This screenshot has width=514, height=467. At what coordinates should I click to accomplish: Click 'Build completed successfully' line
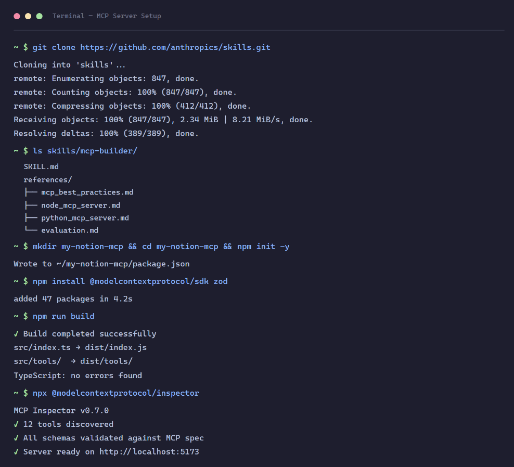[x=85, y=334]
